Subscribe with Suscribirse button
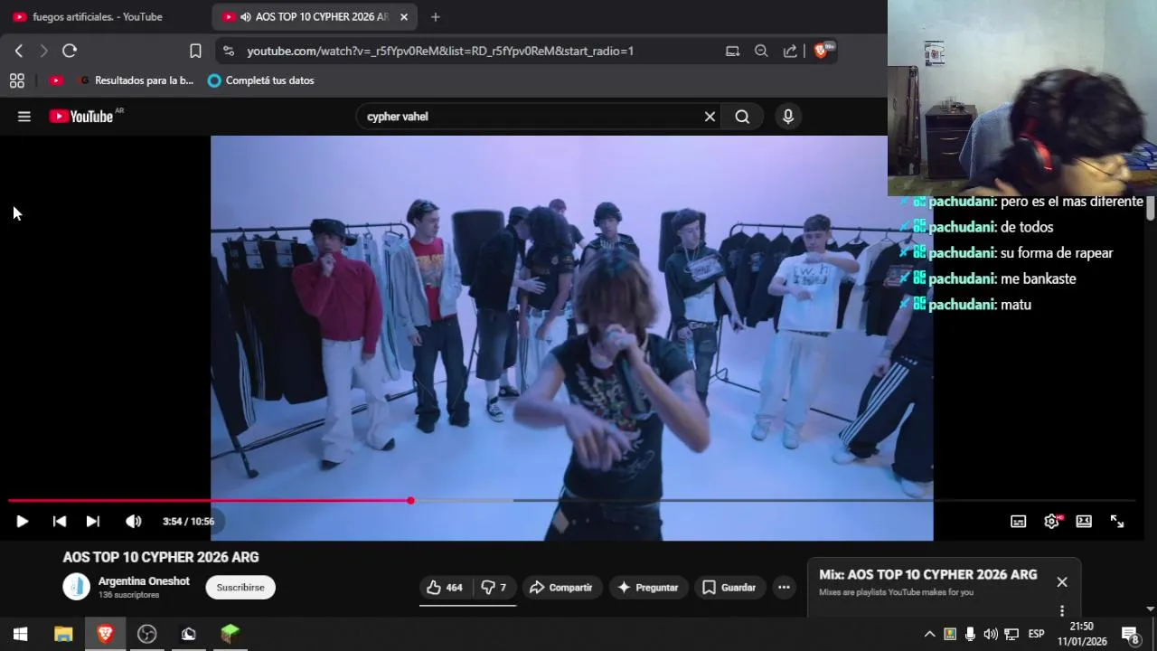Viewport: 1157px width, 651px height. [240, 588]
